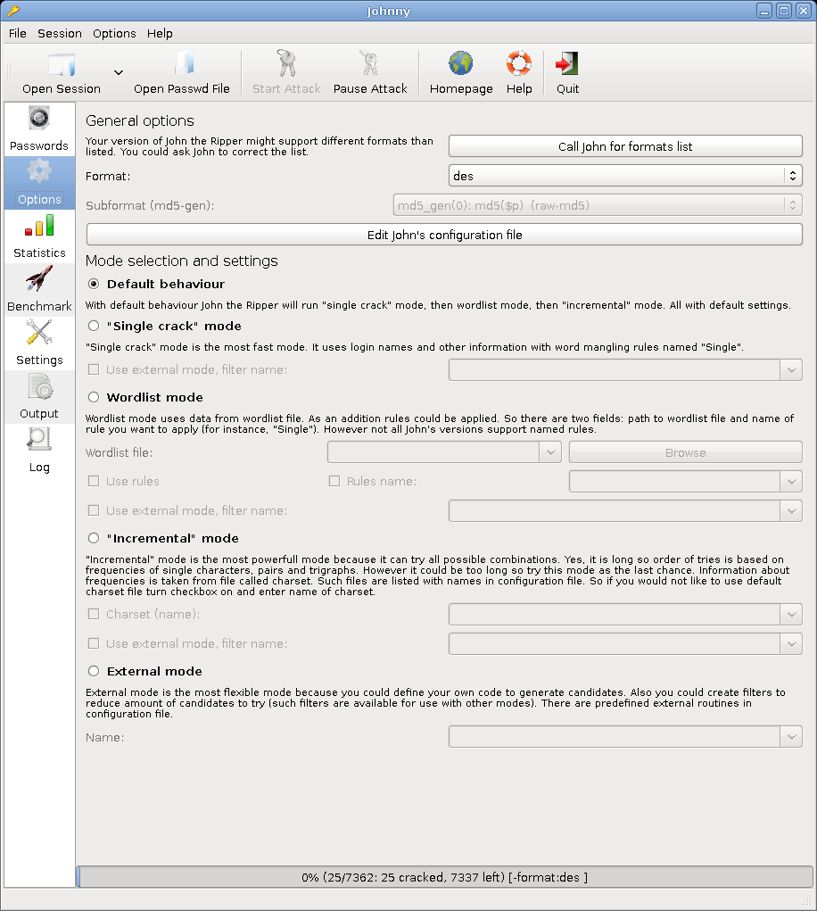
Task: Click the Open Passwd File icon
Action: tap(184, 63)
